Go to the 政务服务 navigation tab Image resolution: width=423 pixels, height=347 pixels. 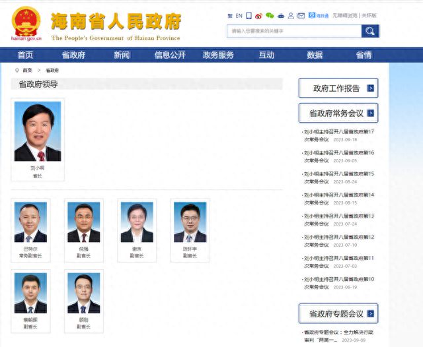tap(218, 55)
